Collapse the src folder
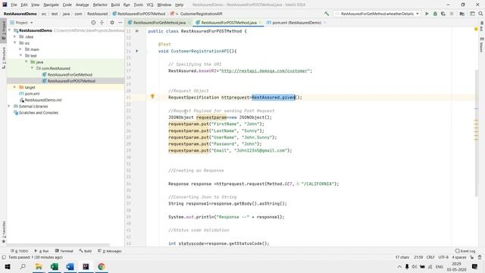Viewport: 485px width, 273px height. [15, 43]
